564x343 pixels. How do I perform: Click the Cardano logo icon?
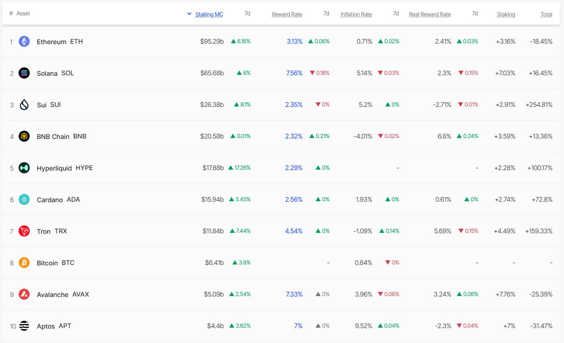coord(24,199)
